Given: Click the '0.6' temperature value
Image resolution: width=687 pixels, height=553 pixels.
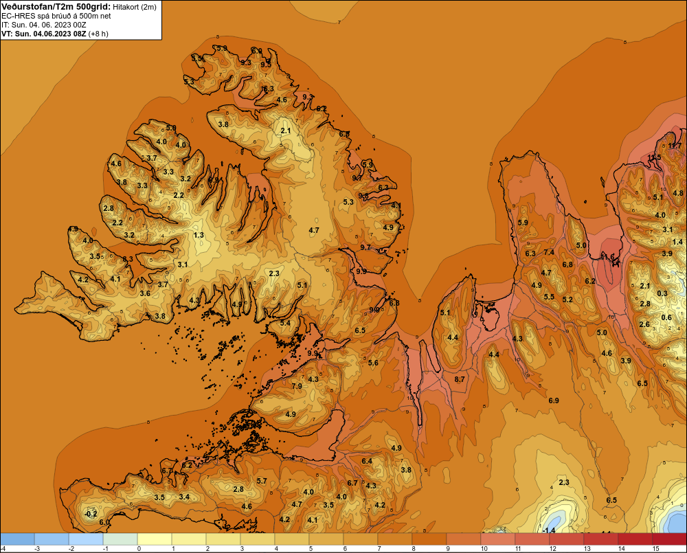Looking at the screenshot, I should click(666, 317).
